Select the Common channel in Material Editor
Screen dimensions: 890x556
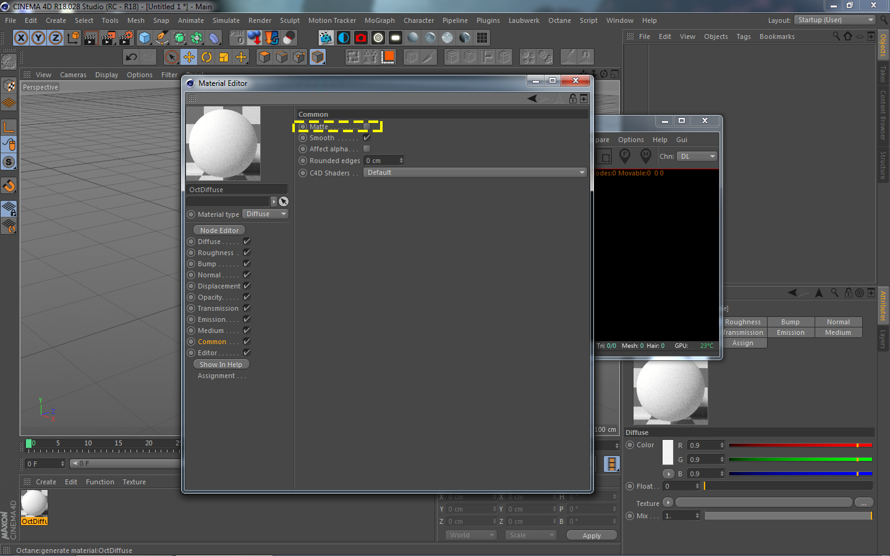(212, 342)
